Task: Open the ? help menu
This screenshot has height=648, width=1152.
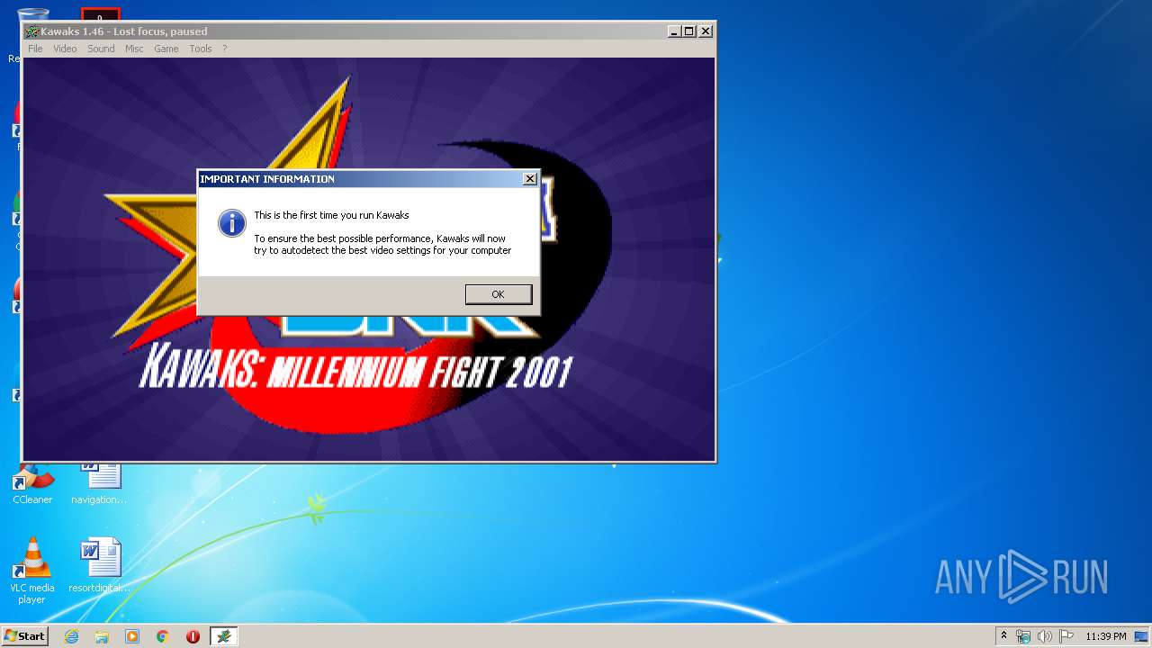Action: 225,49
